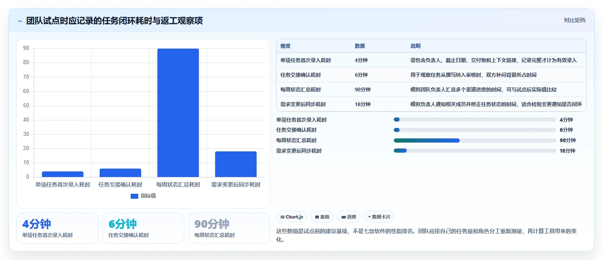Click the 单项任务首次录入耗时 progress bar

[x=475, y=120]
